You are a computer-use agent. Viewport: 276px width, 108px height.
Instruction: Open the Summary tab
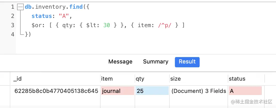[x=156, y=62]
